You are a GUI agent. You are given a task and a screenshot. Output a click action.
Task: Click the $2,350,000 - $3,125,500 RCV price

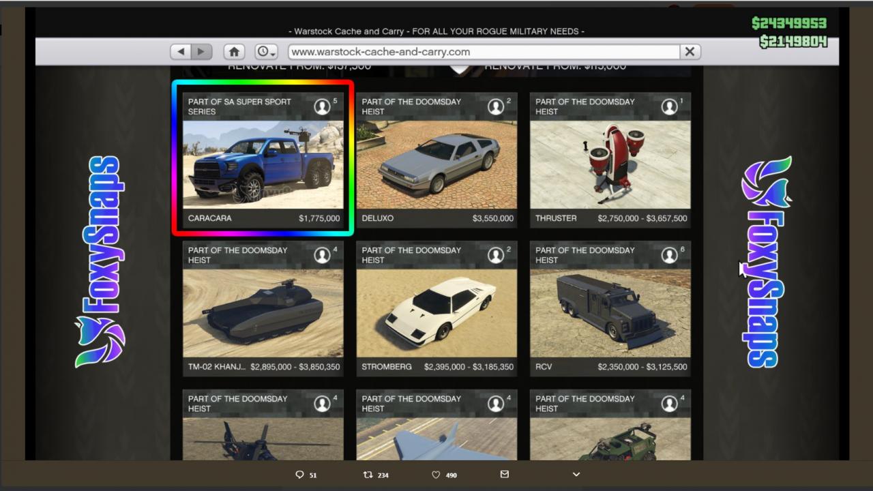click(x=642, y=367)
